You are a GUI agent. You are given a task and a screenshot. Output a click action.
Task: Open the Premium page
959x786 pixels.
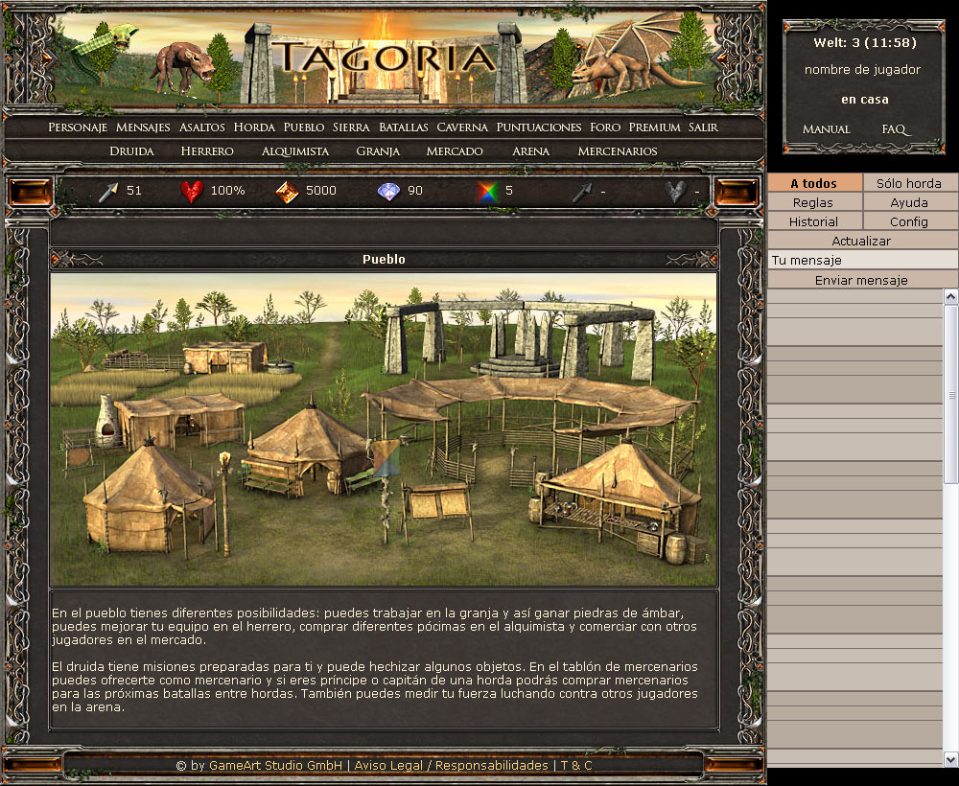[654, 127]
